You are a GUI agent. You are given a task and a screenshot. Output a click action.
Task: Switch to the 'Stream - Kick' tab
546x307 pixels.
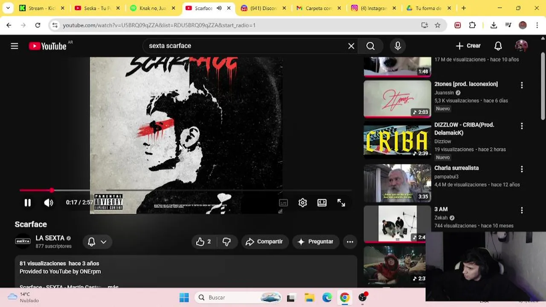42,8
